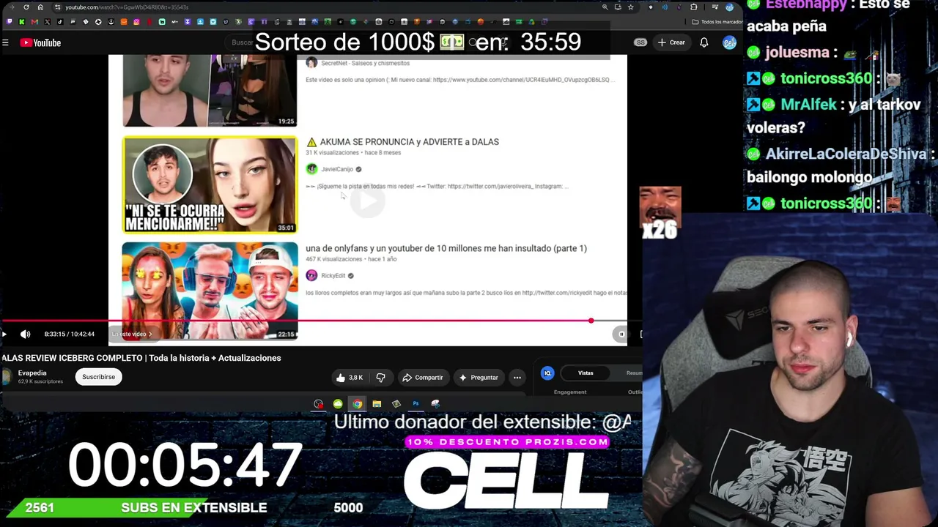The image size is (938, 527).
Task: Open the Evapedia channel name
Action: tap(32, 373)
